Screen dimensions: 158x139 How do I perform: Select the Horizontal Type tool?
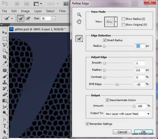pos(4,126)
